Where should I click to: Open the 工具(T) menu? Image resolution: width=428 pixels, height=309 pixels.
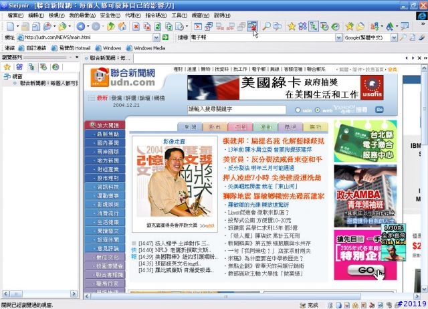(x=179, y=15)
